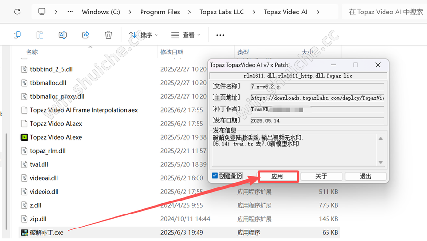Click the Share icon in the Explorer toolbar
This screenshot has height=241, width=427.
click(85, 35)
